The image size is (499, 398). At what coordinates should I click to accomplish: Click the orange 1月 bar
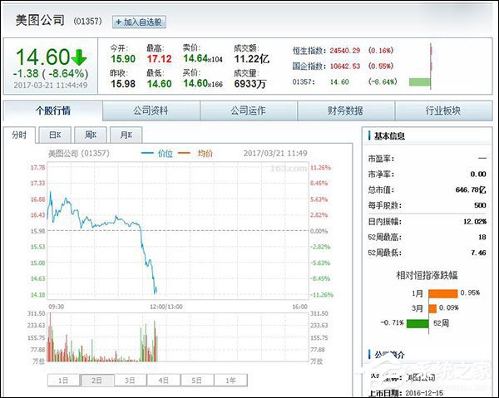(x=443, y=294)
